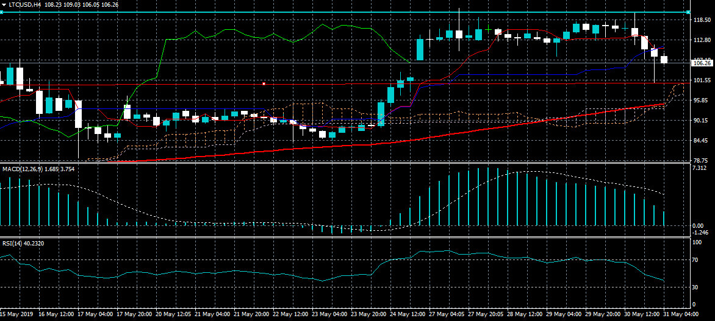This screenshot has width=715, height=321.
Task: Click the 118.50 price scale label
Action: pos(702,20)
